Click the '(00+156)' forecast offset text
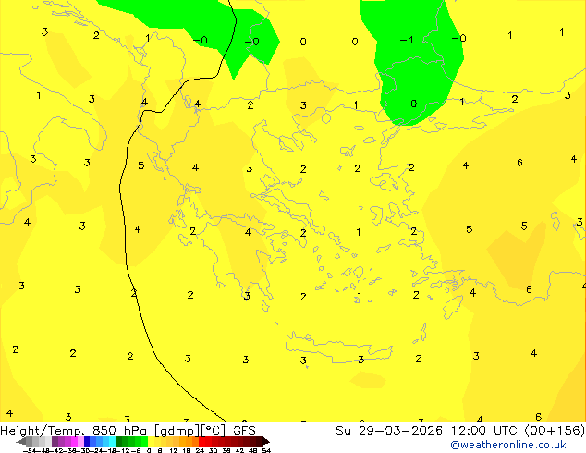 (x=555, y=430)
